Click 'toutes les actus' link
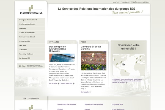 click(66, 83)
